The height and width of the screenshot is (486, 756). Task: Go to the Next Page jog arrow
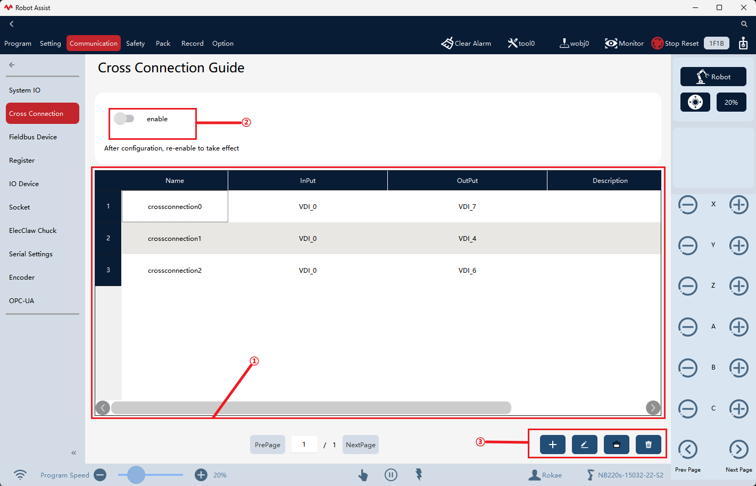(739, 450)
